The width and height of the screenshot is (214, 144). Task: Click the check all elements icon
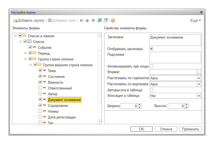(x=99, y=21)
